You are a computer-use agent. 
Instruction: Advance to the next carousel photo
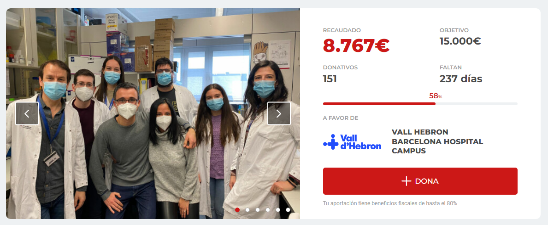tap(279, 113)
